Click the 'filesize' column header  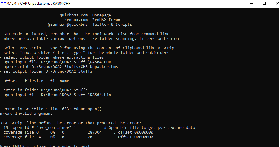pyautogui.click(x=34, y=81)
